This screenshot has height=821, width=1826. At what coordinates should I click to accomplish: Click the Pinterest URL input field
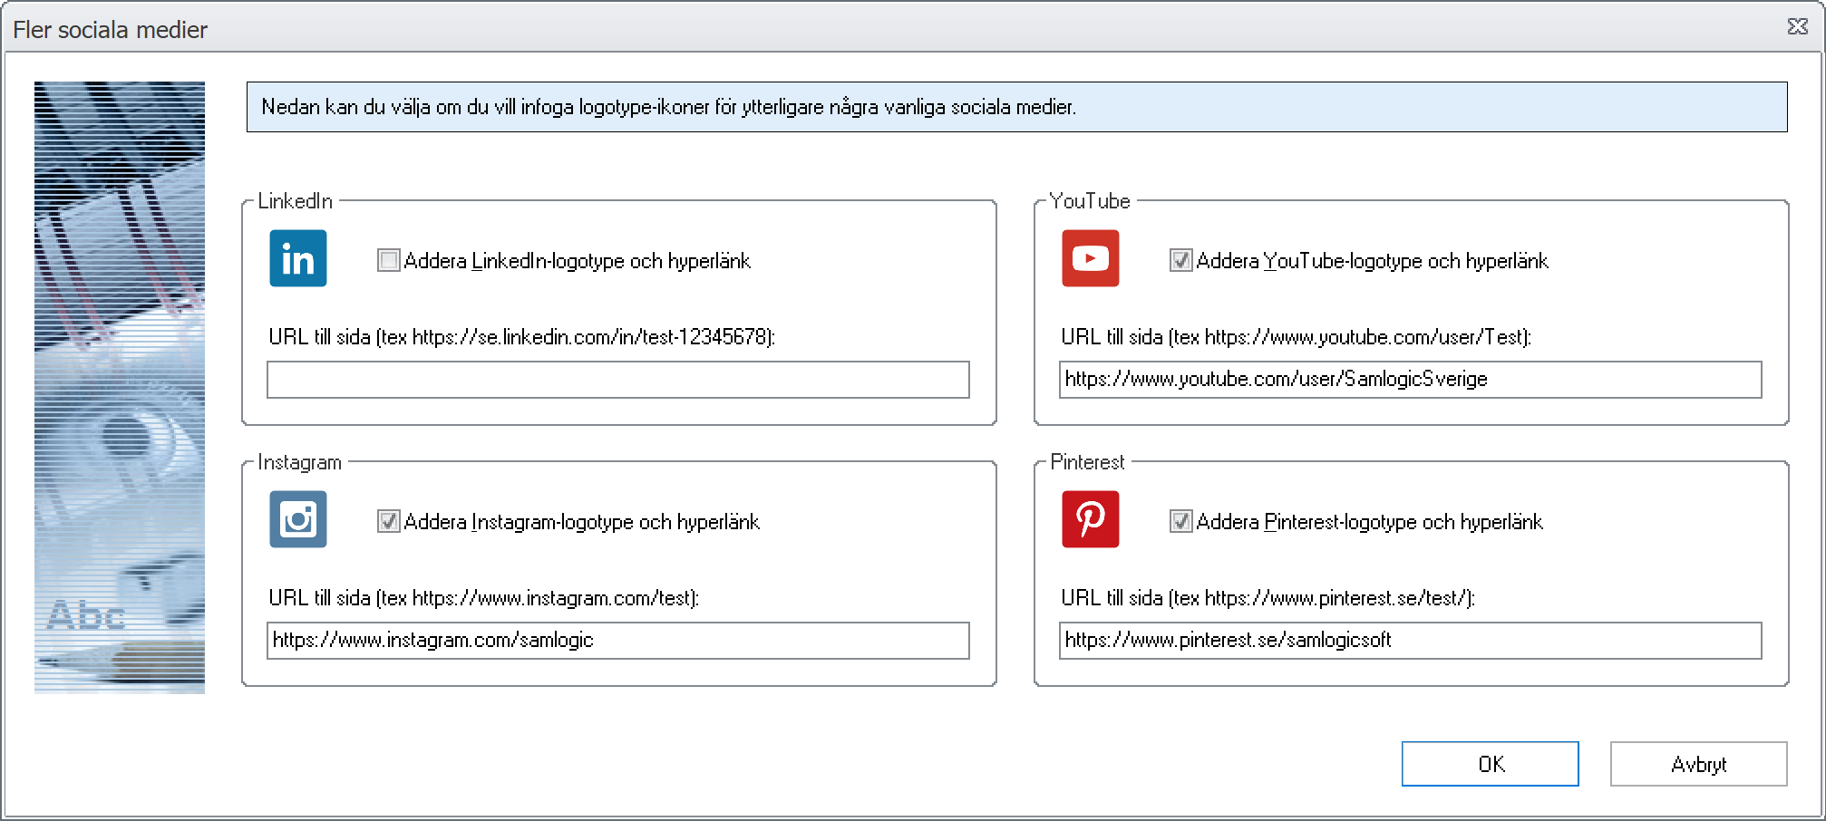[x=1411, y=641]
